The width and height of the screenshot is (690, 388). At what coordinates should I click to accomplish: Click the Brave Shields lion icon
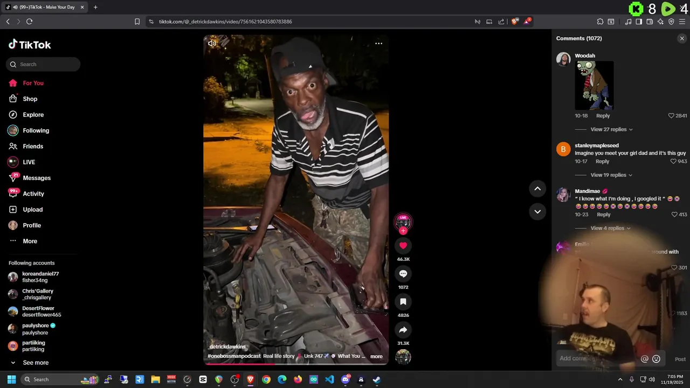pos(515,22)
